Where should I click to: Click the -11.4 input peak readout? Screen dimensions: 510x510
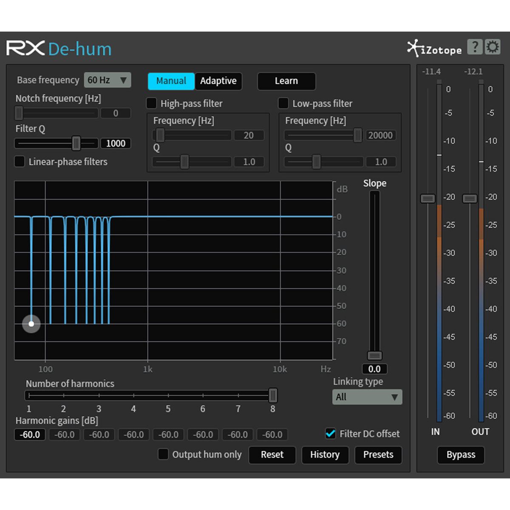coord(431,71)
